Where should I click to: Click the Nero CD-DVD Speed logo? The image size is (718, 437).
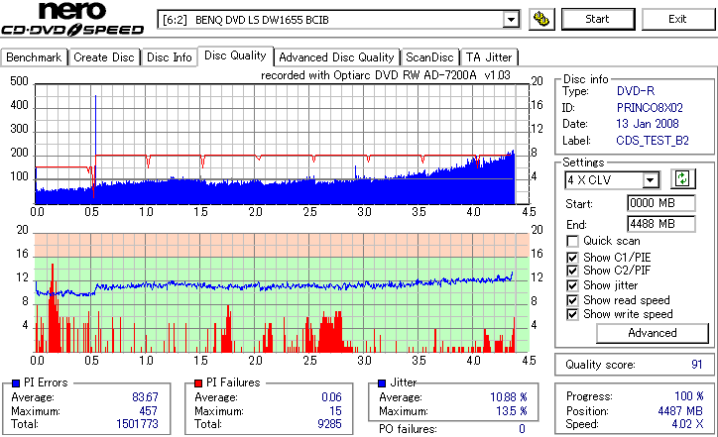click(x=72, y=19)
